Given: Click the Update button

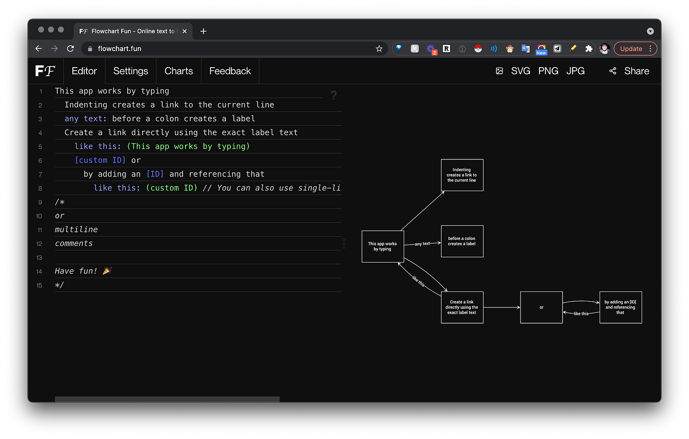Looking at the screenshot, I should click(631, 48).
